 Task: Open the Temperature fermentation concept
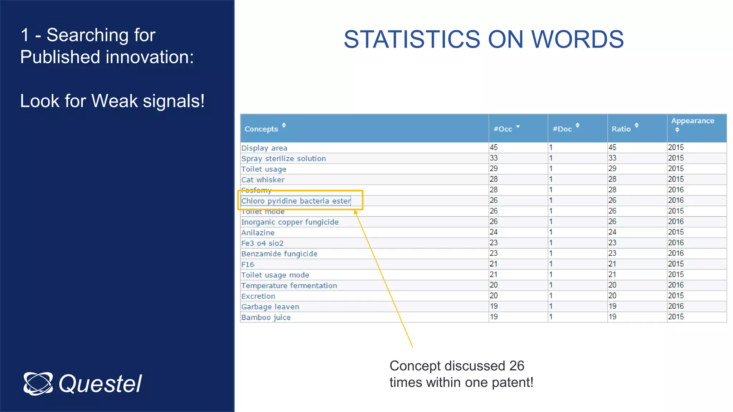click(x=289, y=286)
